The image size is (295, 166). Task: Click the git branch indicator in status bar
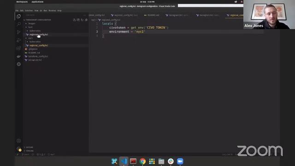tap(25, 154)
